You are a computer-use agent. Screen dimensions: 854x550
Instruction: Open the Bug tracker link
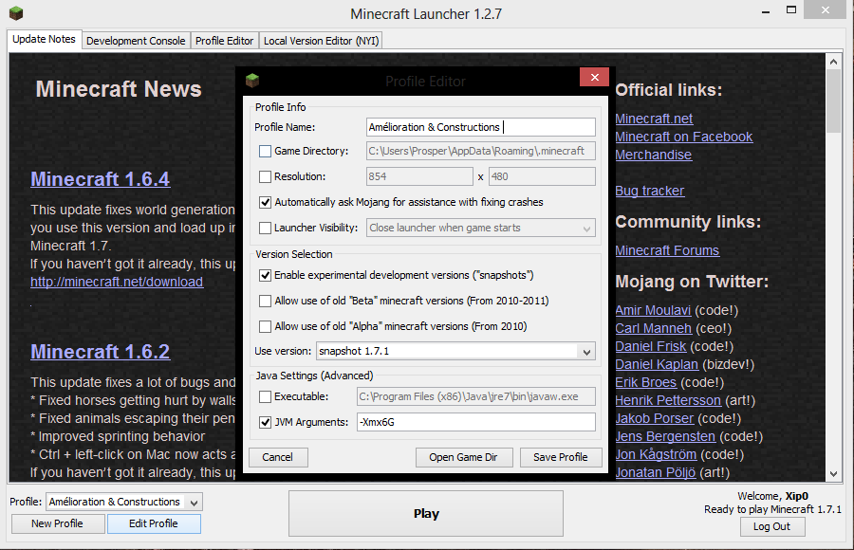click(649, 192)
